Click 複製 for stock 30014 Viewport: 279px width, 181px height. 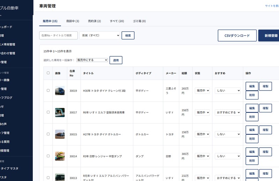265,152
